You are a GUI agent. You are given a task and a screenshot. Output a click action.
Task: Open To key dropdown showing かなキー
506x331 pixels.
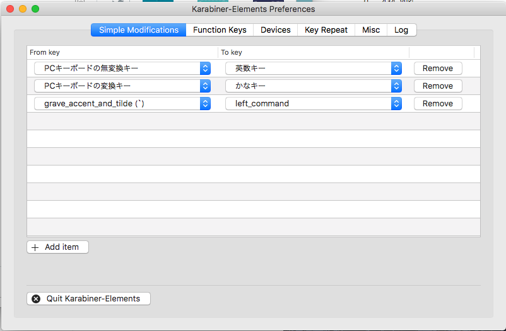[x=314, y=86]
